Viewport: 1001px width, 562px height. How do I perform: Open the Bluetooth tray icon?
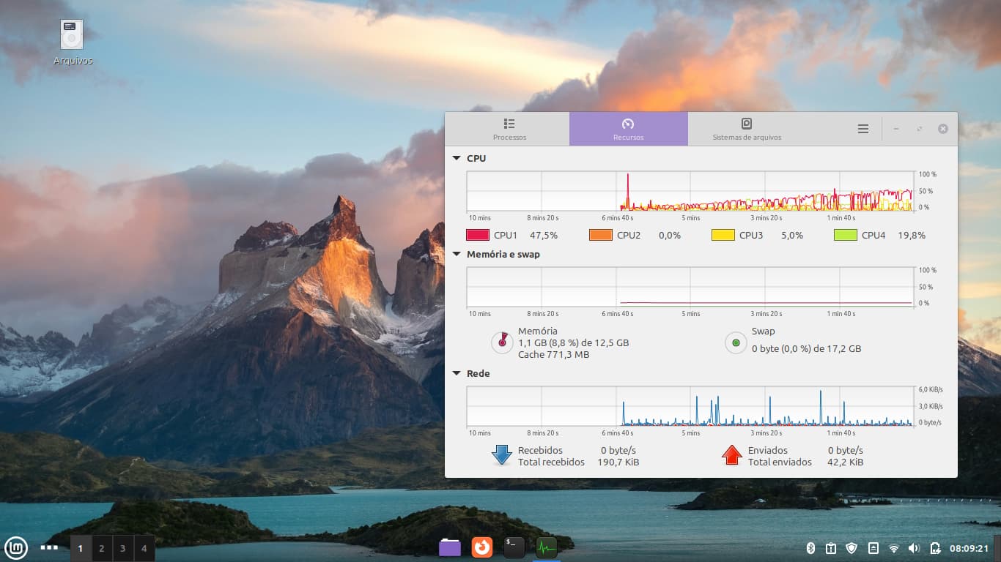810,548
